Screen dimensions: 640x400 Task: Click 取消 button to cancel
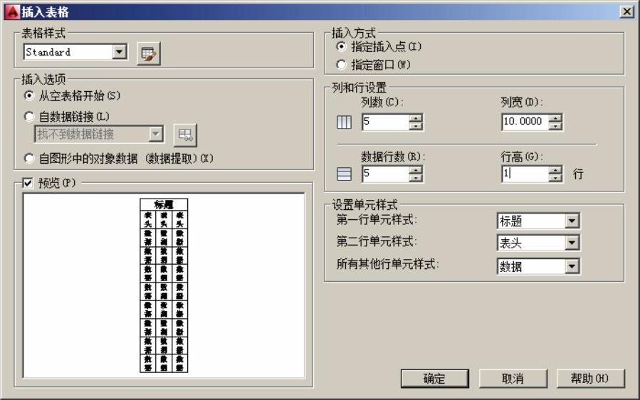click(x=513, y=379)
